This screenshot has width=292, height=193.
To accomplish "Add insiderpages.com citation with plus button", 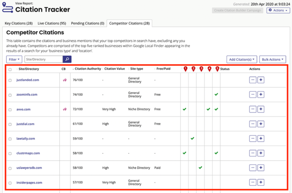I will 261,182.
